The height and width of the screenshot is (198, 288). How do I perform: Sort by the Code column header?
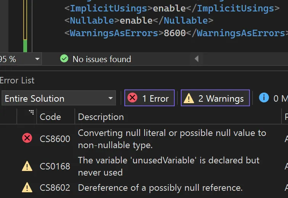point(50,117)
